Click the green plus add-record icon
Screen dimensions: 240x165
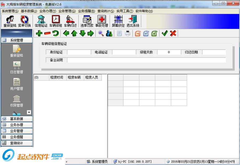(39, 33)
